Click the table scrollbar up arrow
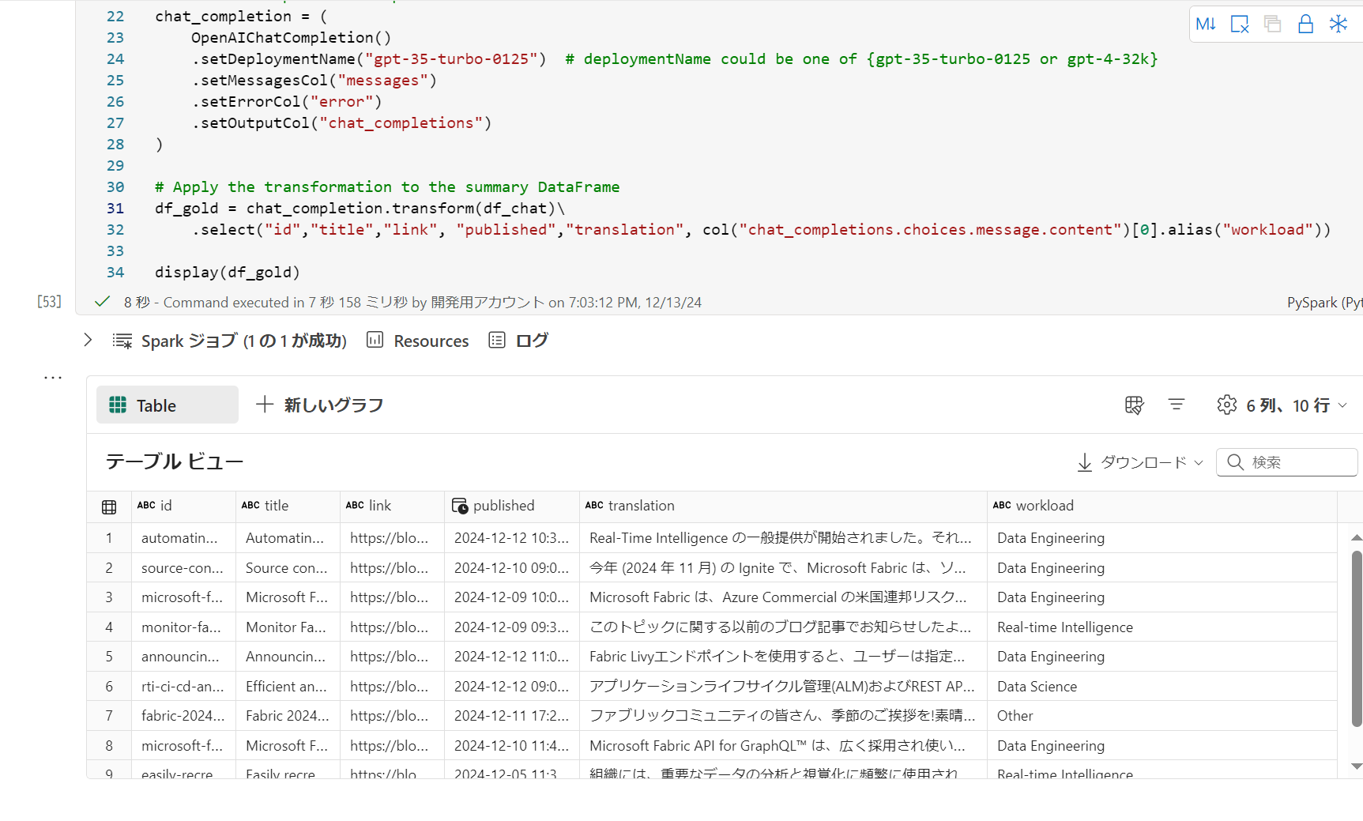Screen dimensions: 1363x821 pyautogui.click(x=1357, y=537)
